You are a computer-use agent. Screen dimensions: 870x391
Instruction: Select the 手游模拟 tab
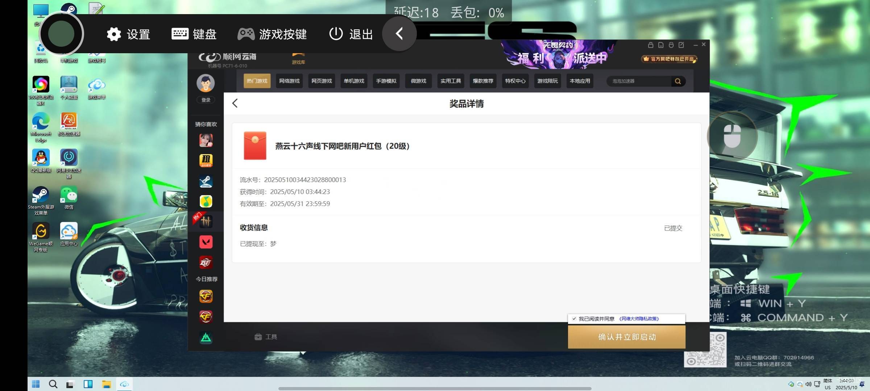point(386,81)
